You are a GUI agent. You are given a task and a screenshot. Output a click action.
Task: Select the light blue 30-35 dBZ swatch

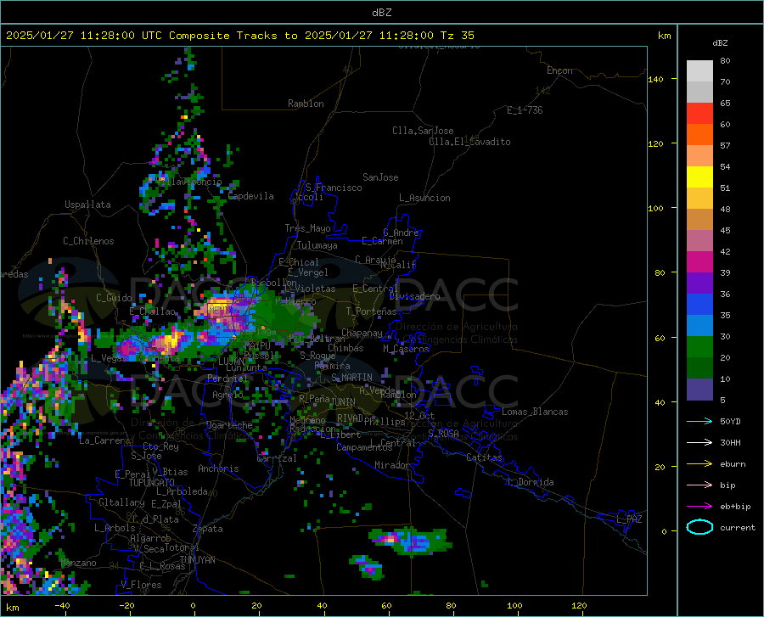coord(699,326)
